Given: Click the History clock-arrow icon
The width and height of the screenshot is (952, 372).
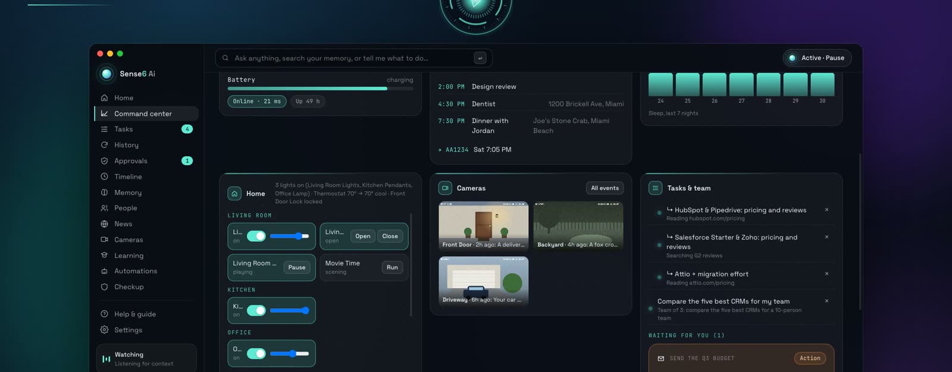Looking at the screenshot, I should tap(104, 145).
